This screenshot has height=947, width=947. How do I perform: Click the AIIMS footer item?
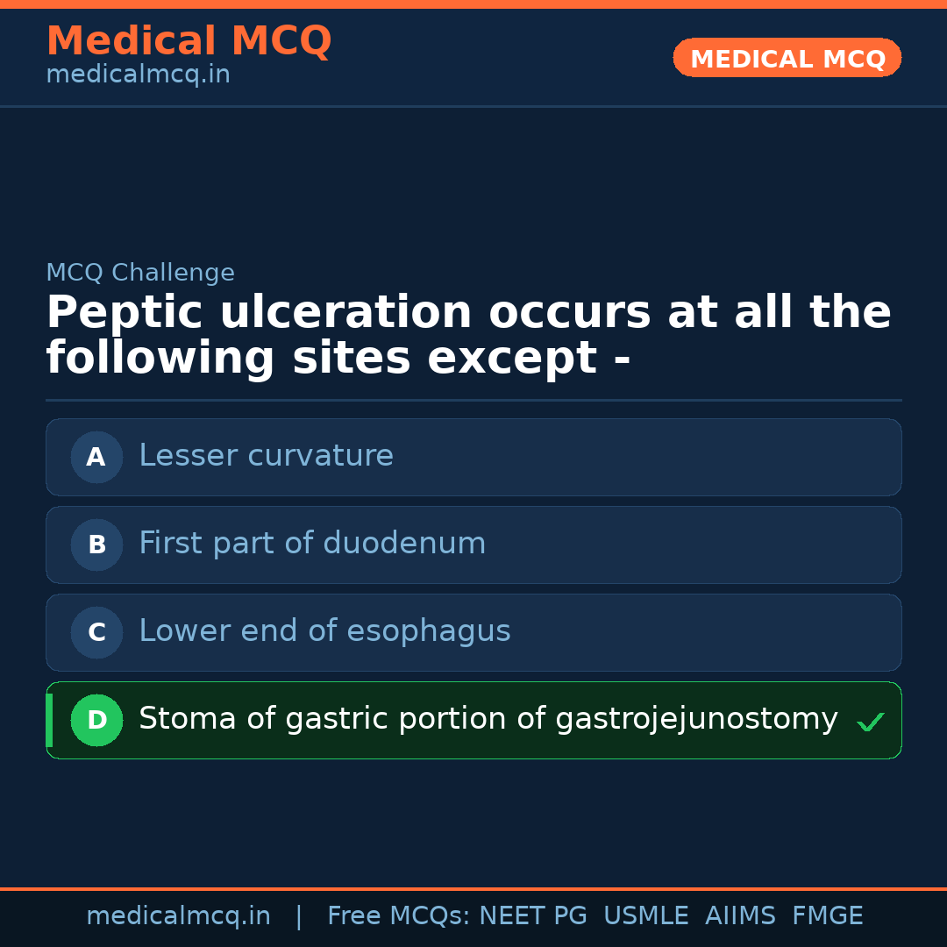coord(740,916)
